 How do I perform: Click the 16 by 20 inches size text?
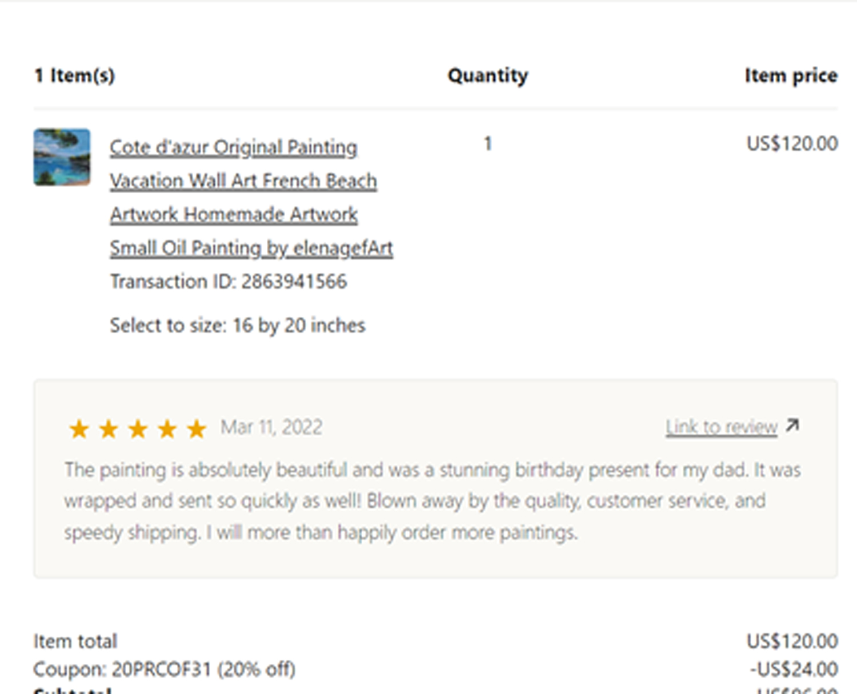(299, 326)
